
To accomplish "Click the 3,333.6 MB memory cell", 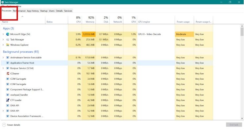I will pyautogui.click(x=89, y=34).
